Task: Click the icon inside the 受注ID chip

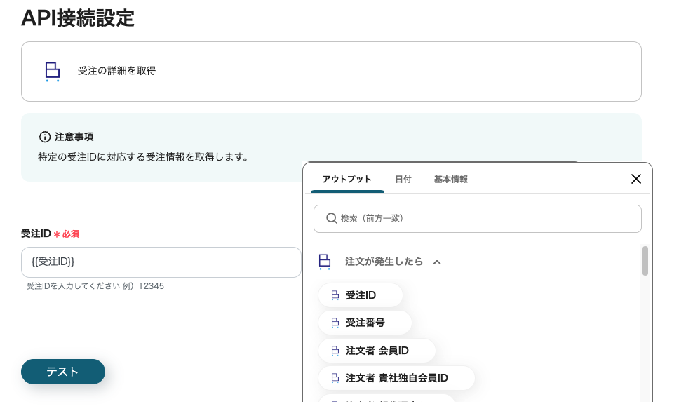Action: click(x=335, y=295)
